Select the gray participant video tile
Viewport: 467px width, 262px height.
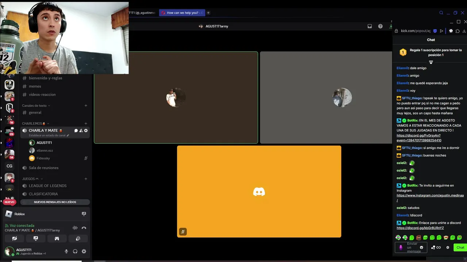point(326,98)
